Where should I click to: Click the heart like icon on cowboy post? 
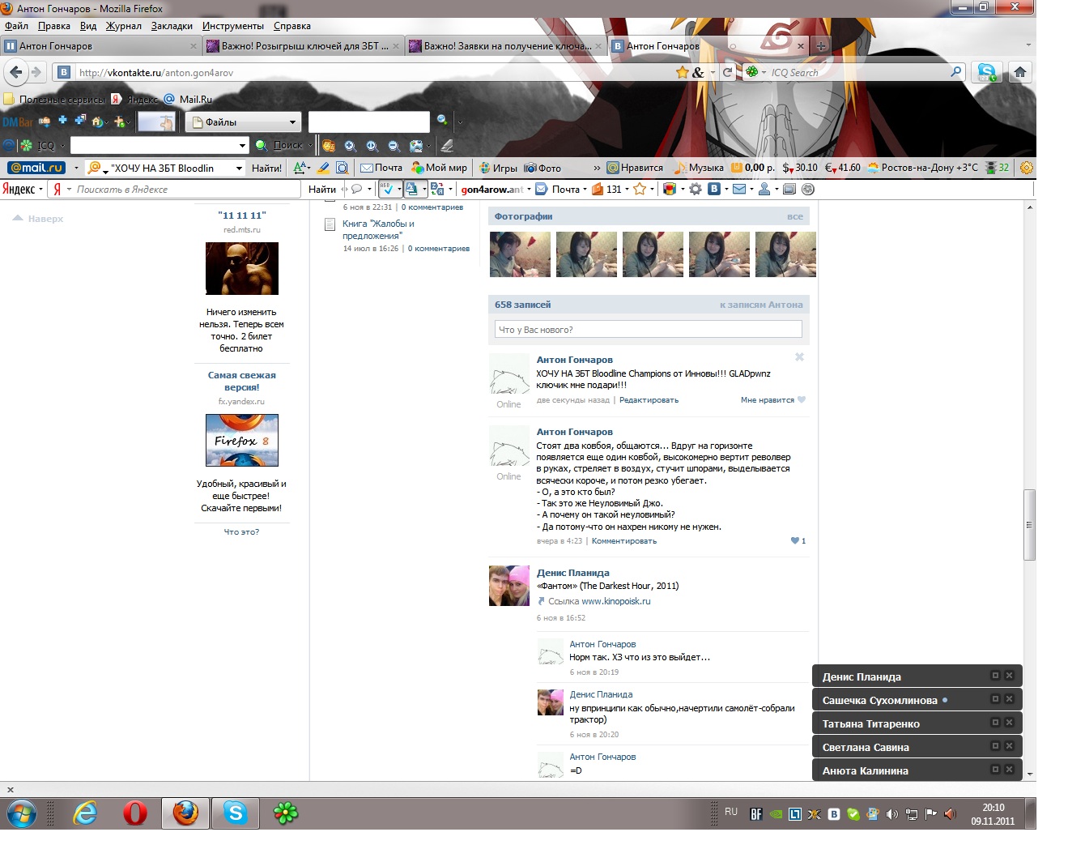(795, 540)
